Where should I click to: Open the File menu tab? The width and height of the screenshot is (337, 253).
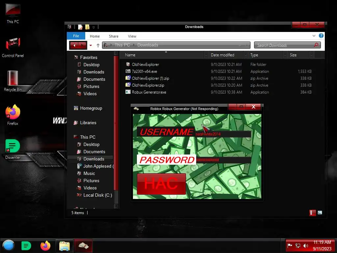[76, 36]
